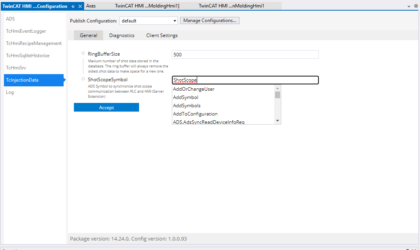Click the suggestion list scrollbar thumb

(x=277, y=95)
